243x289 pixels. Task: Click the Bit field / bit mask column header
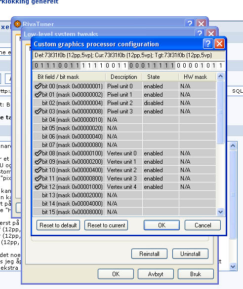point(69,76)
